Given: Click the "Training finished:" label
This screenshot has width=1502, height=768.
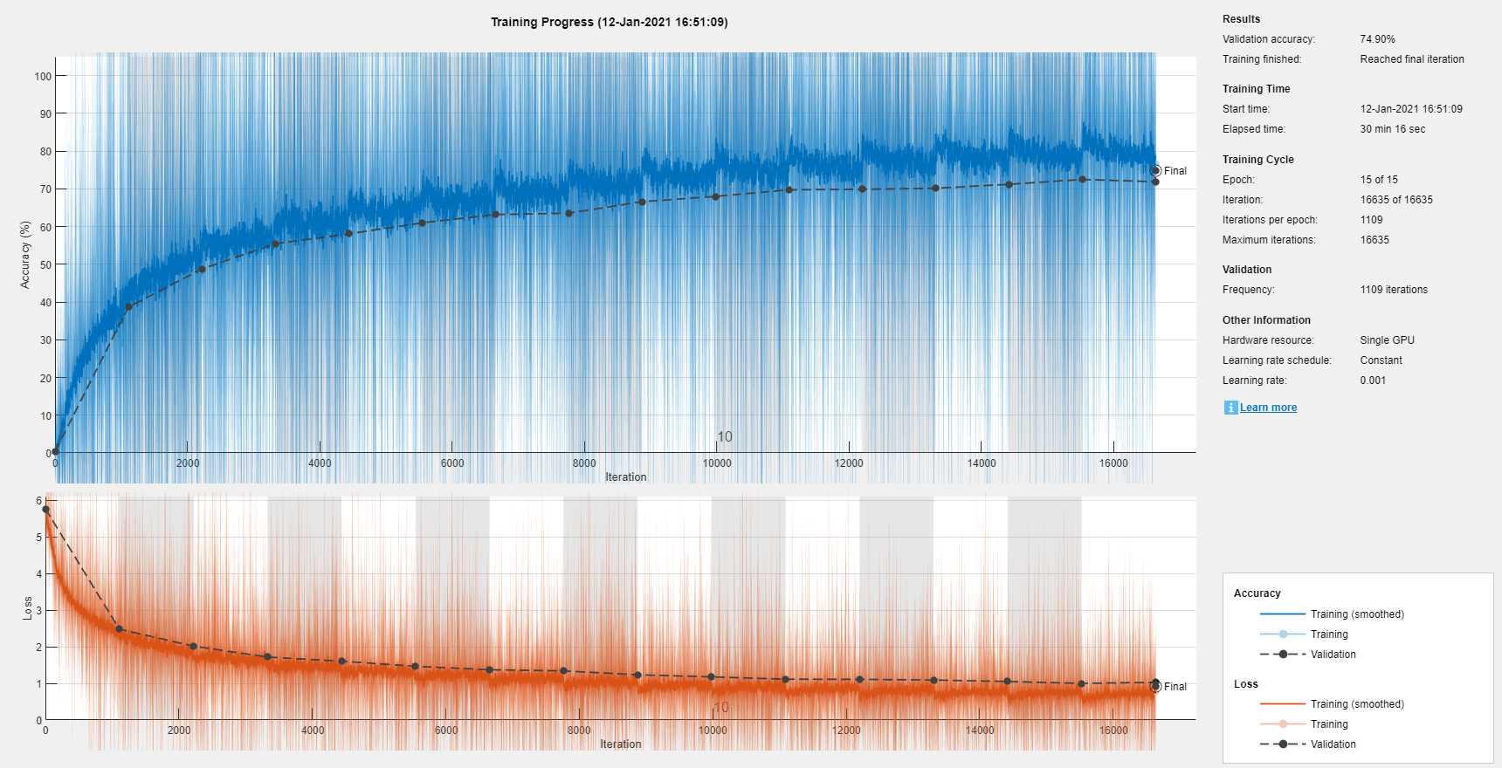Looking at the screenshot, I should pyautogui.click(x=1262, y=59).
